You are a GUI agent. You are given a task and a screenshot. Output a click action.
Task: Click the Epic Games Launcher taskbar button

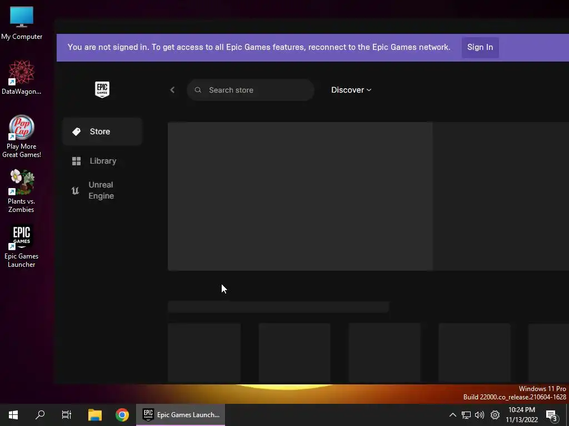click(181, 415)
